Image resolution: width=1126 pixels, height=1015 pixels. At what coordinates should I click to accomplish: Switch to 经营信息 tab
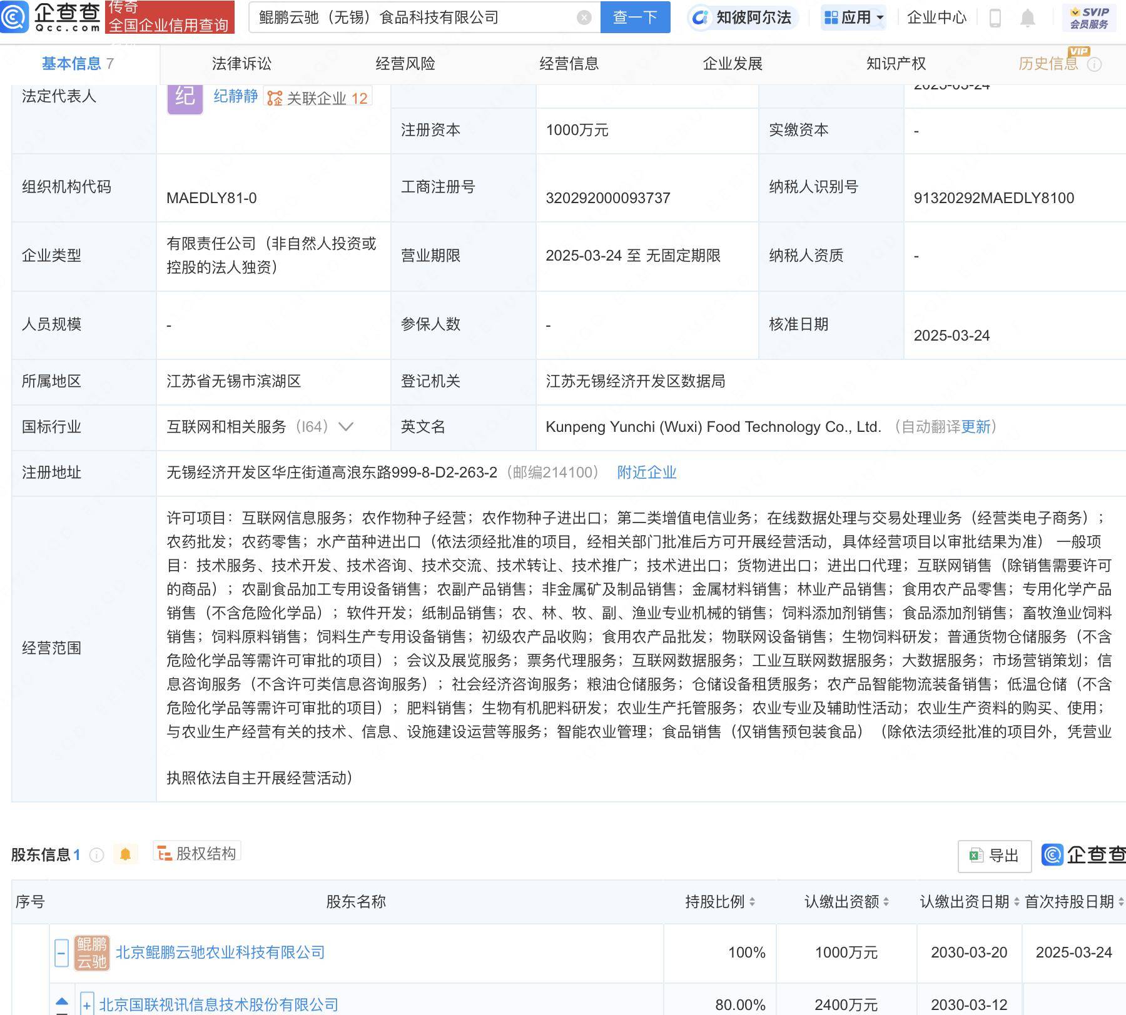(x=569, y=64)
